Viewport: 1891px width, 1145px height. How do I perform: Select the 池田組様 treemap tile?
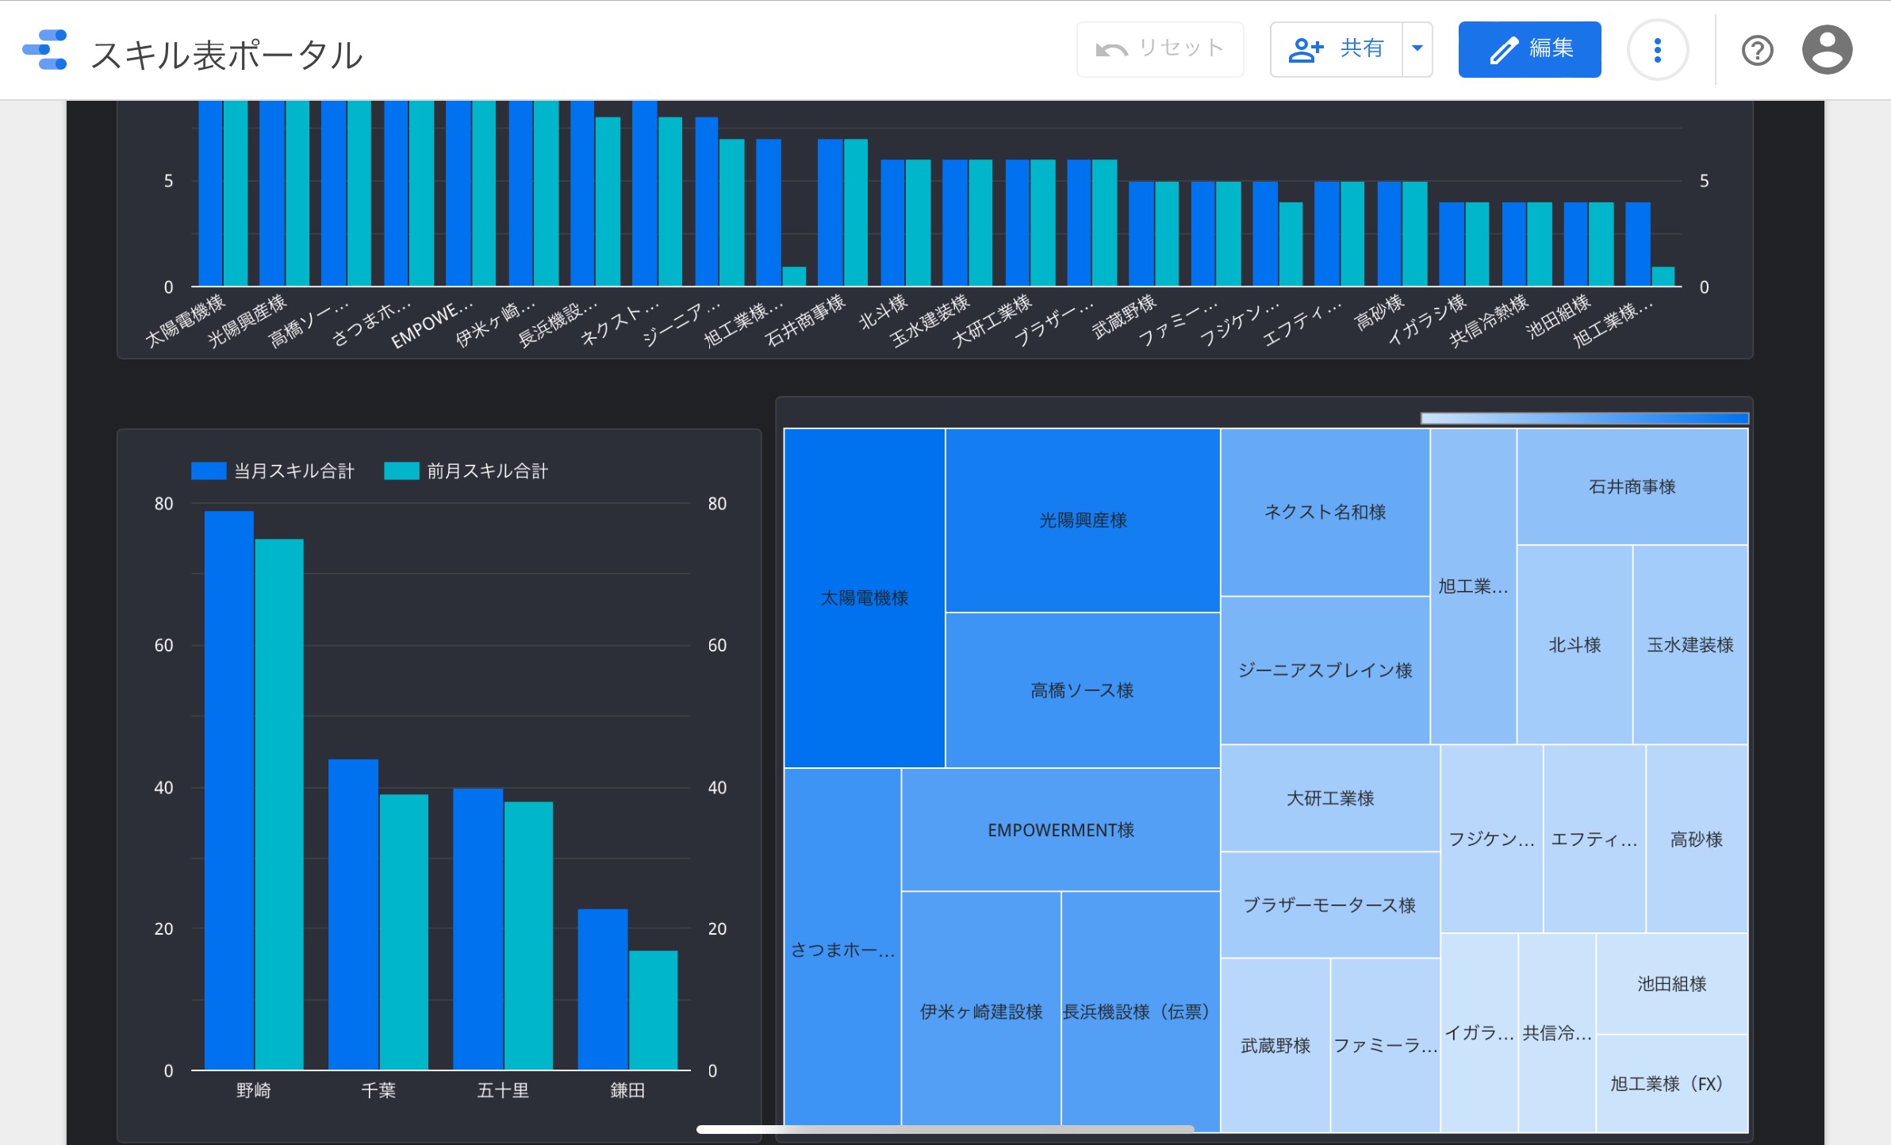click(1672, 984)
